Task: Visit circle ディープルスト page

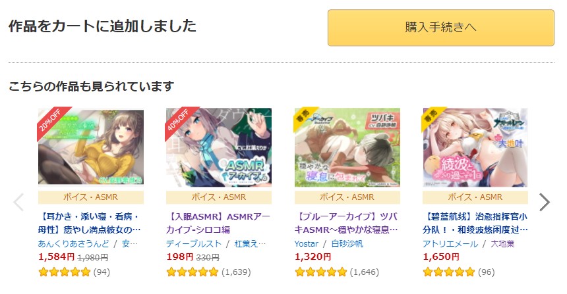Action: [x=193, y=244]
